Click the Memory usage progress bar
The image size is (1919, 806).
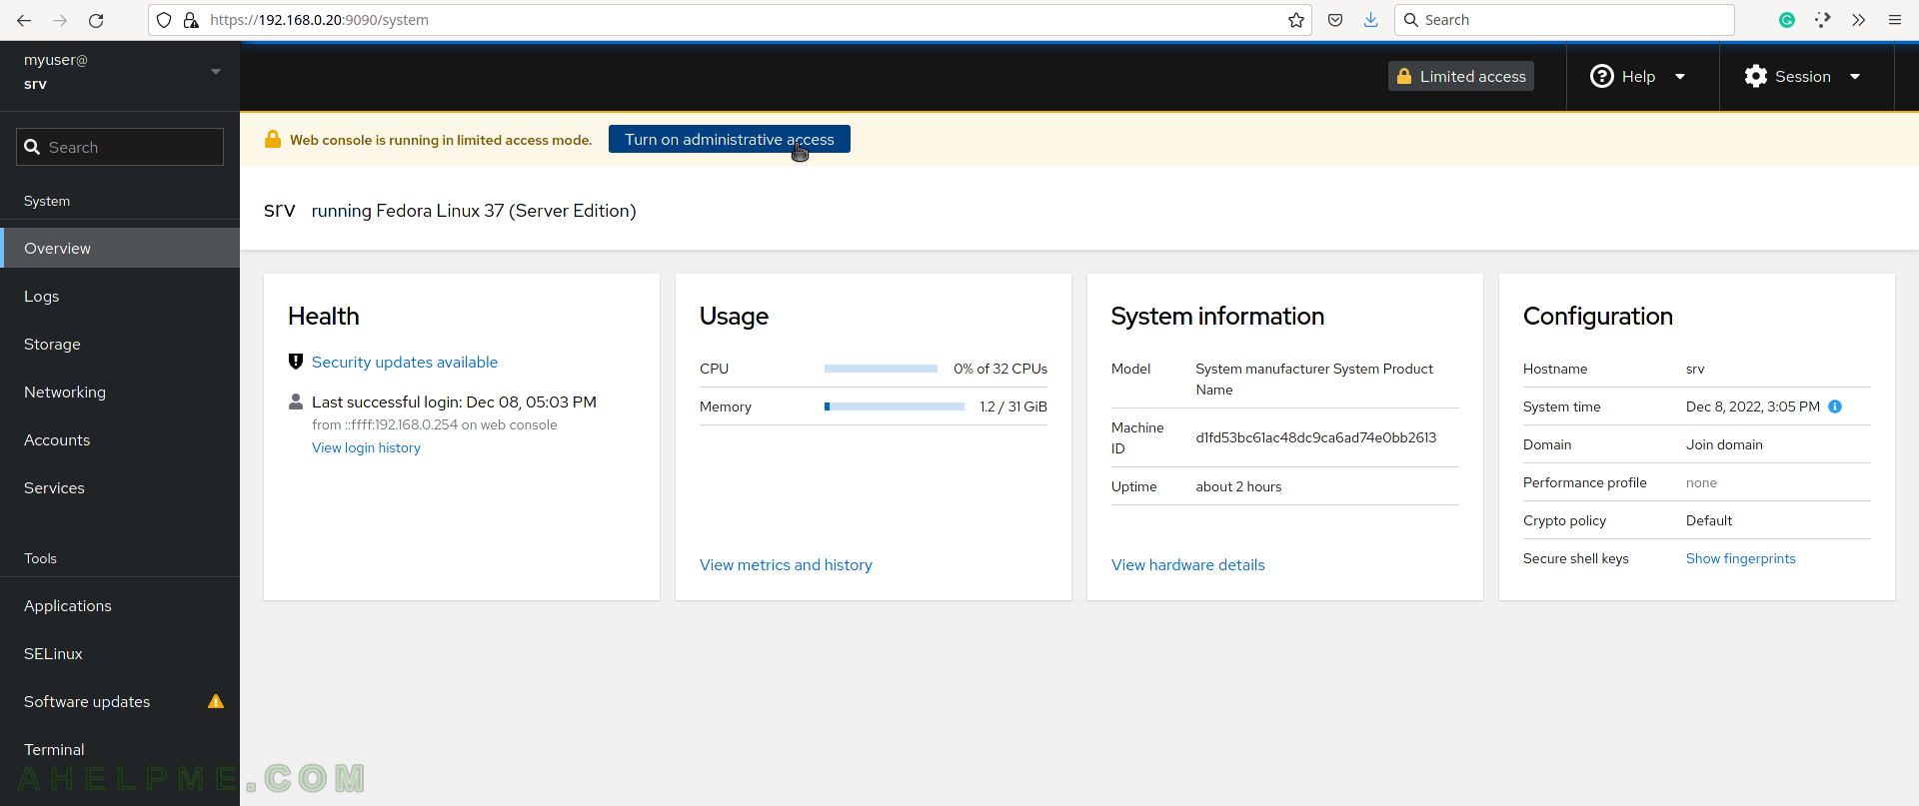895,406
